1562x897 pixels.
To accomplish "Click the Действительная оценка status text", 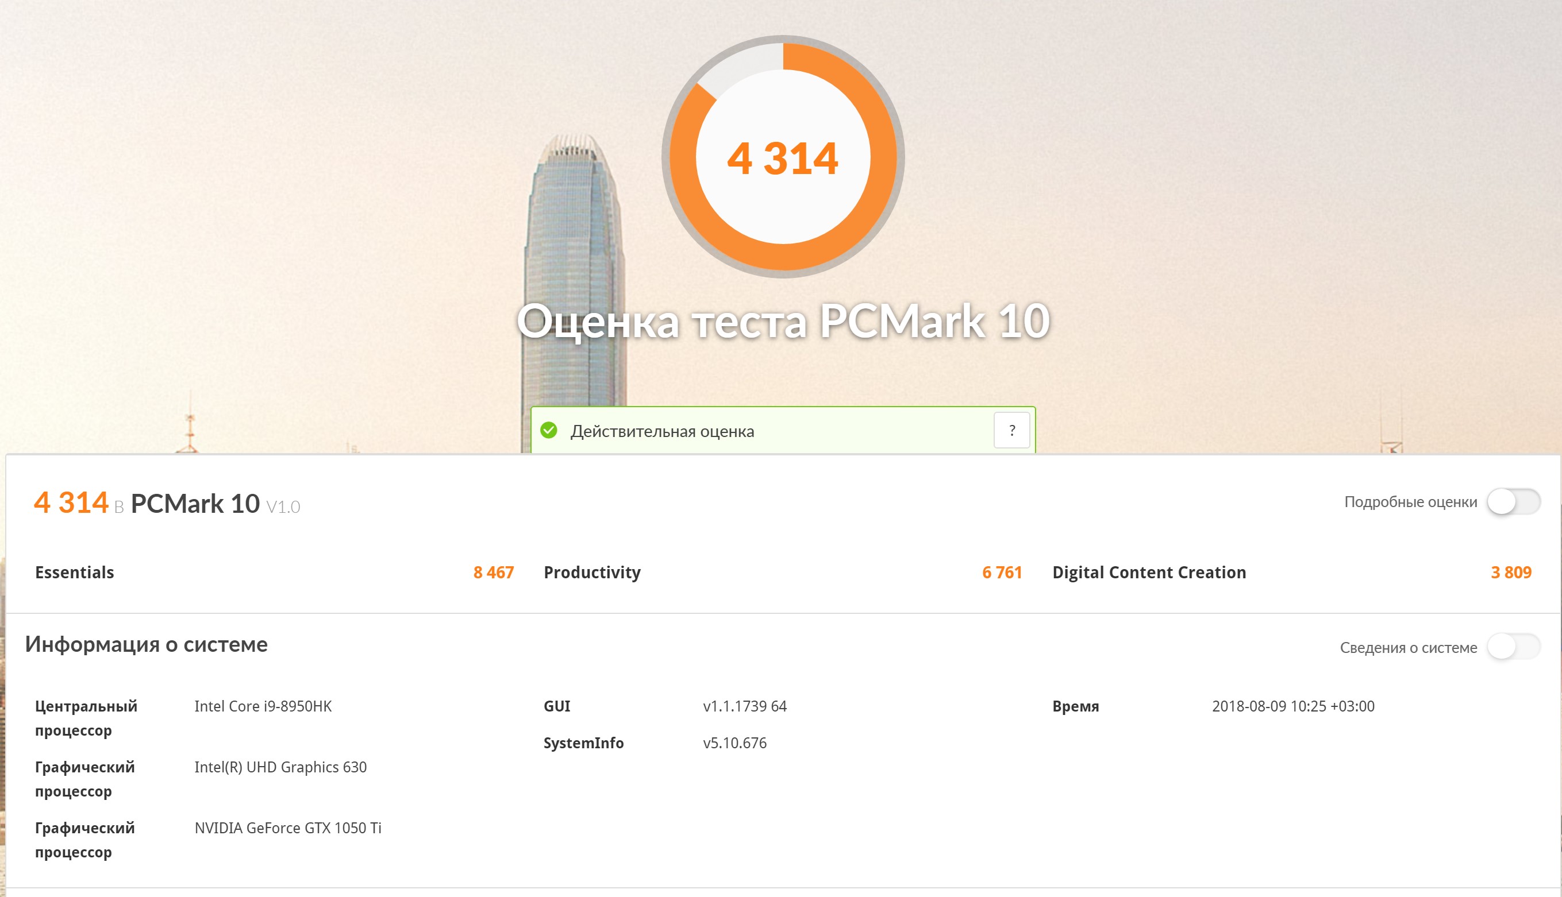I will click(662, 431).
